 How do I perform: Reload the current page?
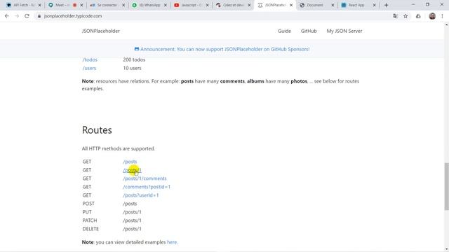coord(27,16)
